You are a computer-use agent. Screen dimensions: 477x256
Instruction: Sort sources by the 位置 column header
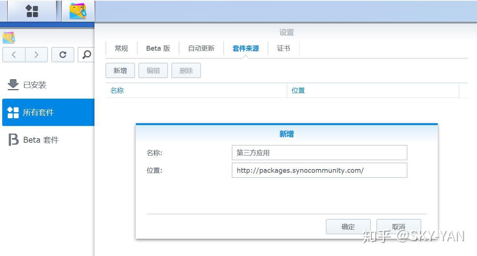pos(298,90)
